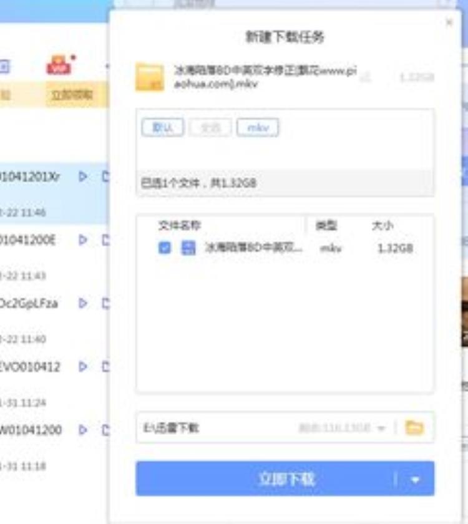Click the 立即领取 link under VIP

(71, 95)
